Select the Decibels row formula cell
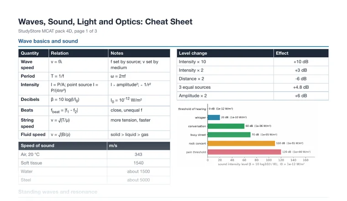This screenshot has height=201, width=347. (79, 100)
